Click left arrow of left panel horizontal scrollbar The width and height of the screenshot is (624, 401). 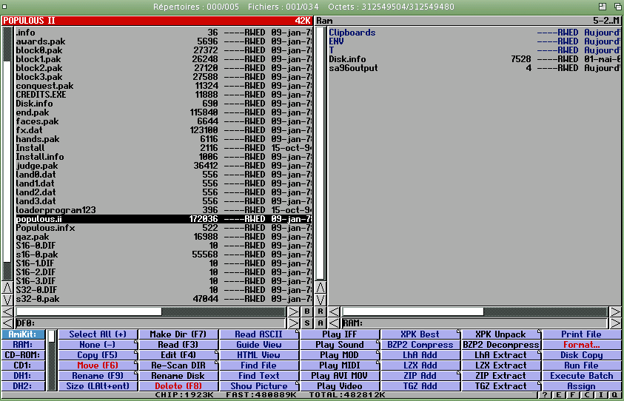pos(7,311)
